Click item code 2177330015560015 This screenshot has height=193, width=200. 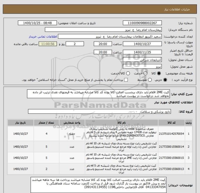click(172, 158)
